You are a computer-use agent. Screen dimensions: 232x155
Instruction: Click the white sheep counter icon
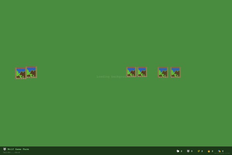[x=178, y=151]
